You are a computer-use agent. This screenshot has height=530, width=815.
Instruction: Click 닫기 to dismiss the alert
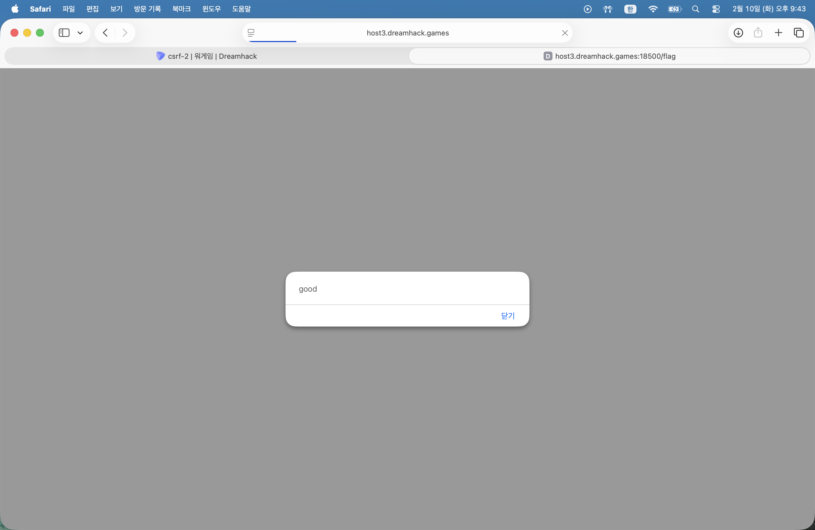click(x=508, y=316)
